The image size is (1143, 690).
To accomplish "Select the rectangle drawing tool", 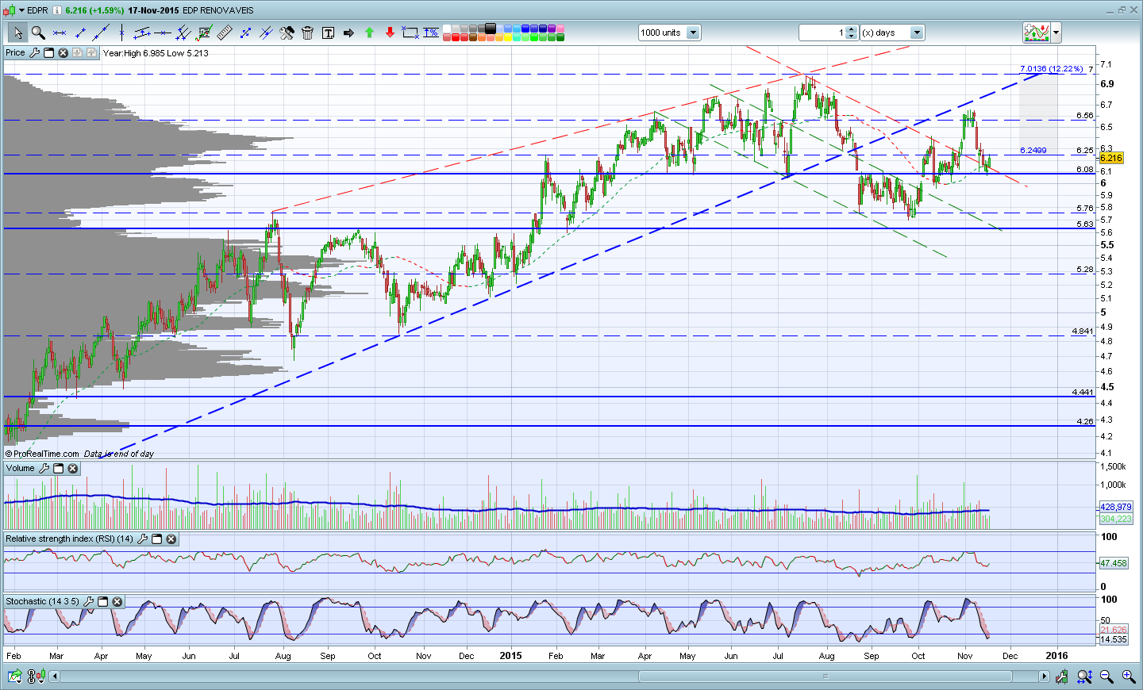I will pos(410,33).
